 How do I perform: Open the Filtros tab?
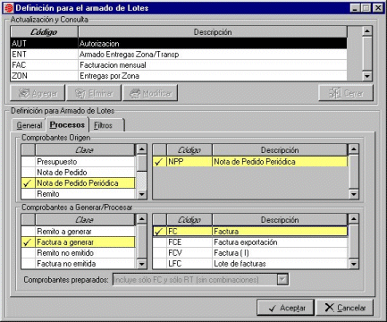[104, 125]
